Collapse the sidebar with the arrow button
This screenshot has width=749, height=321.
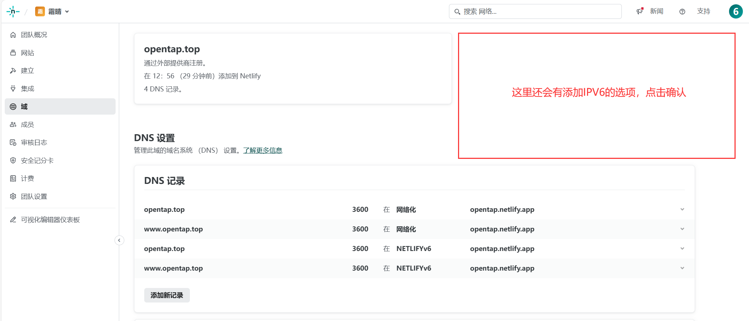tap(119, 240)
